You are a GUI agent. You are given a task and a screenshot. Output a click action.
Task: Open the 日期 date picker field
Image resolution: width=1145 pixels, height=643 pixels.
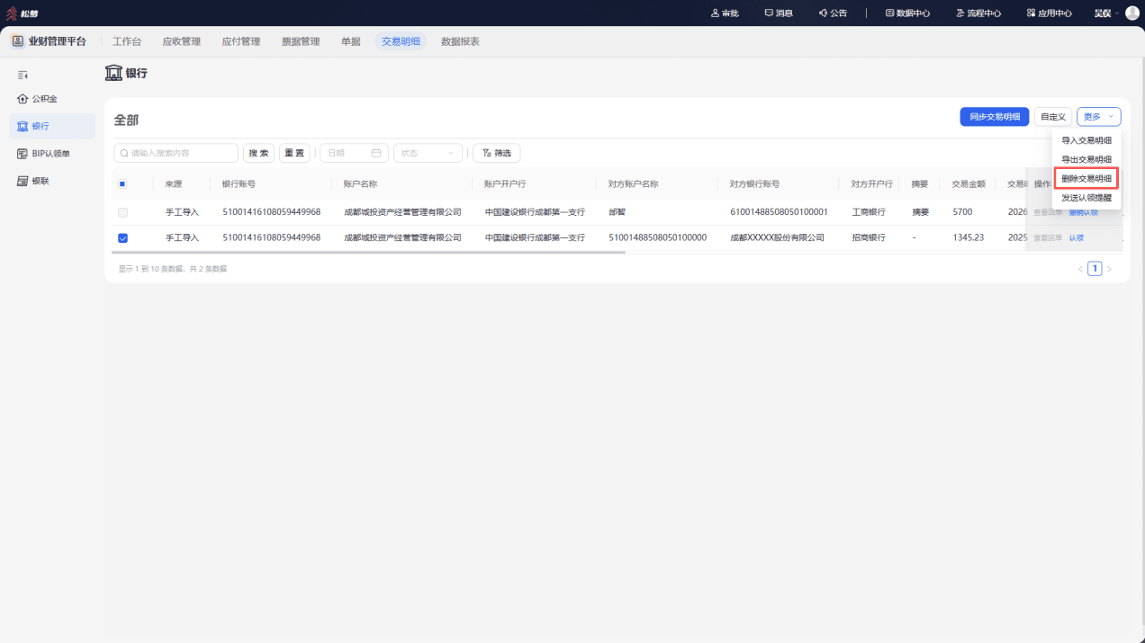pyautogui.click(x=354, y=153)
